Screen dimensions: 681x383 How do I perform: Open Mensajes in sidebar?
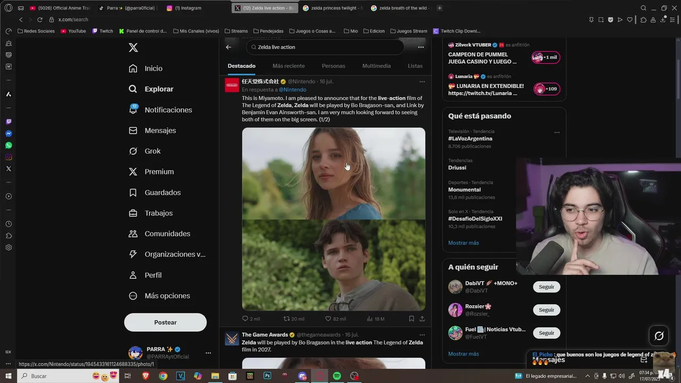coord(152,130)
